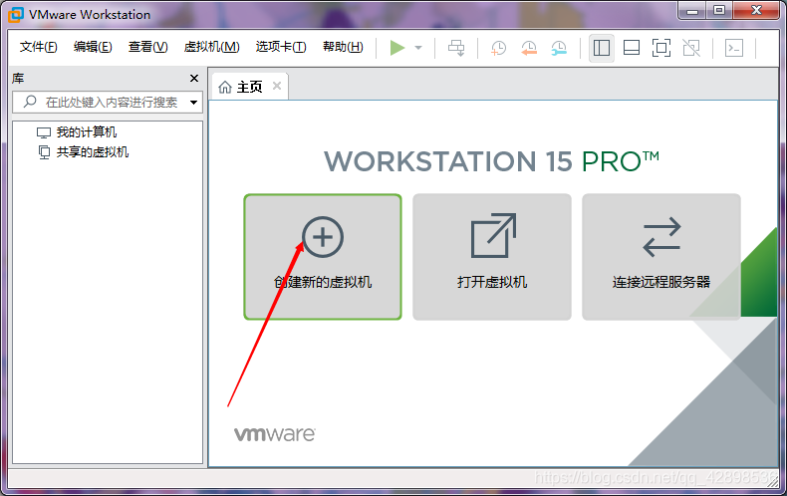
Task: Select 我的计算机 in the library tree
Action: (77, 132)
